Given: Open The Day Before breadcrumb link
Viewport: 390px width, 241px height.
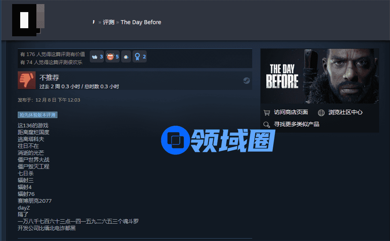Looking at the screenshot, I should 141,22.
